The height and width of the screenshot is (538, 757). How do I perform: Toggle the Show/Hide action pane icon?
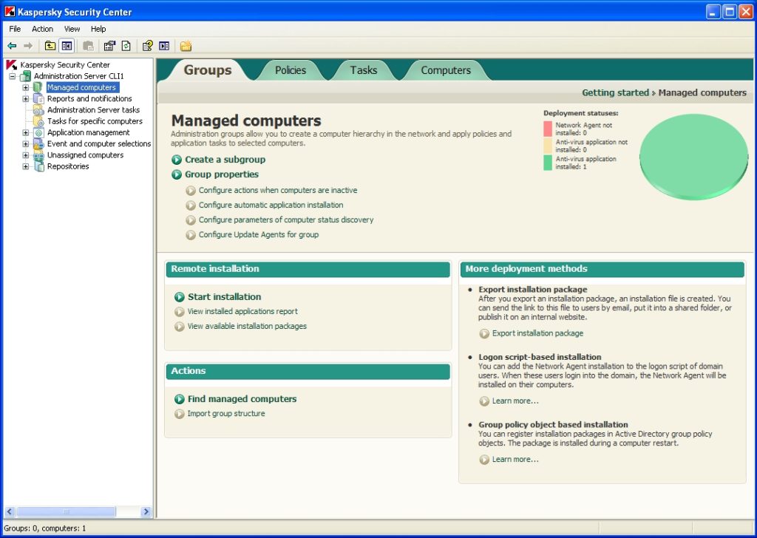[x=164, y=46]
